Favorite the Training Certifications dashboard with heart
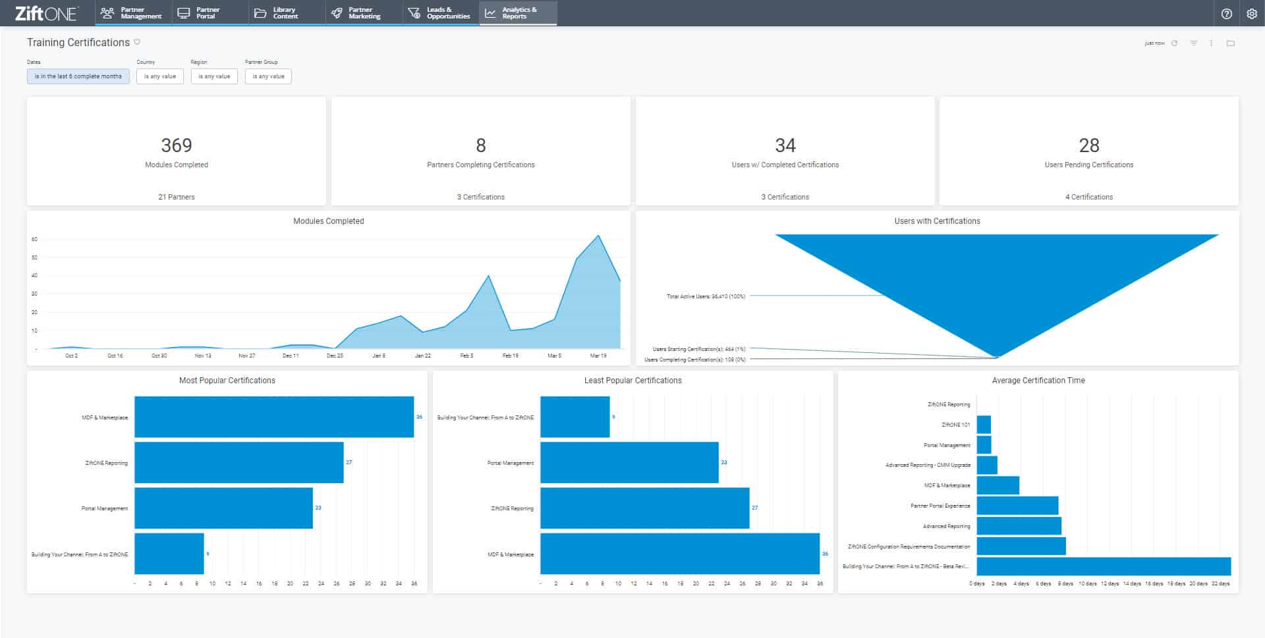The image size is (1265, 638). (x=137, y=42)
